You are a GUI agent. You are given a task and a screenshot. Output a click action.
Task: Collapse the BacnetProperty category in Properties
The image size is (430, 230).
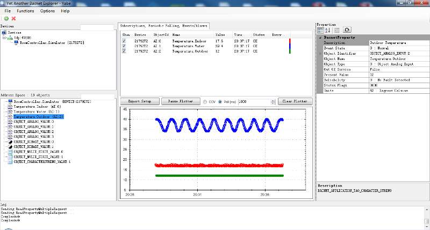click(320, 38)
